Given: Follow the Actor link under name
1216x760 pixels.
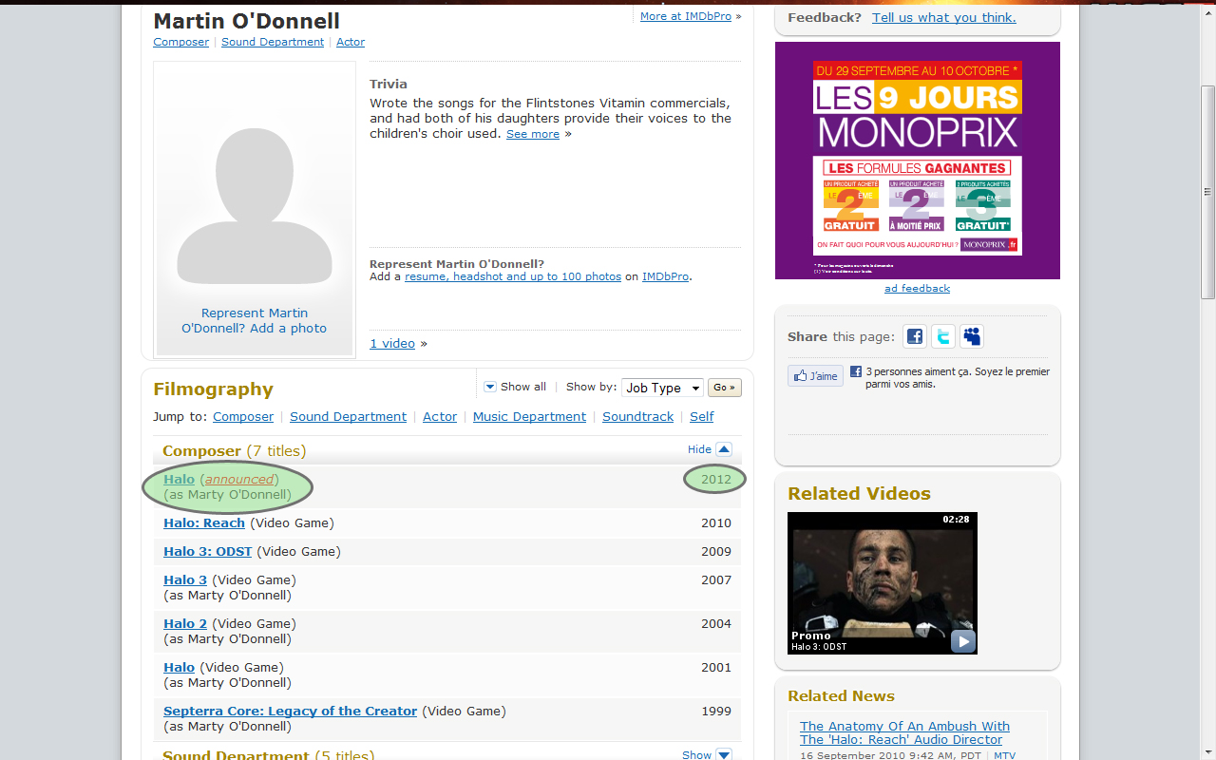Looking at the screenshot, I should click(x=351, y=42).
